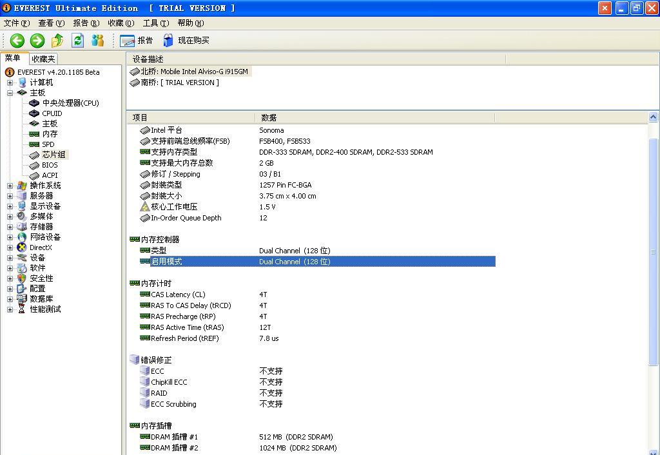This screenshot has width=660, height=455.
Task: Switch to the 收藏夹 tab
Action: pos(43,59)
